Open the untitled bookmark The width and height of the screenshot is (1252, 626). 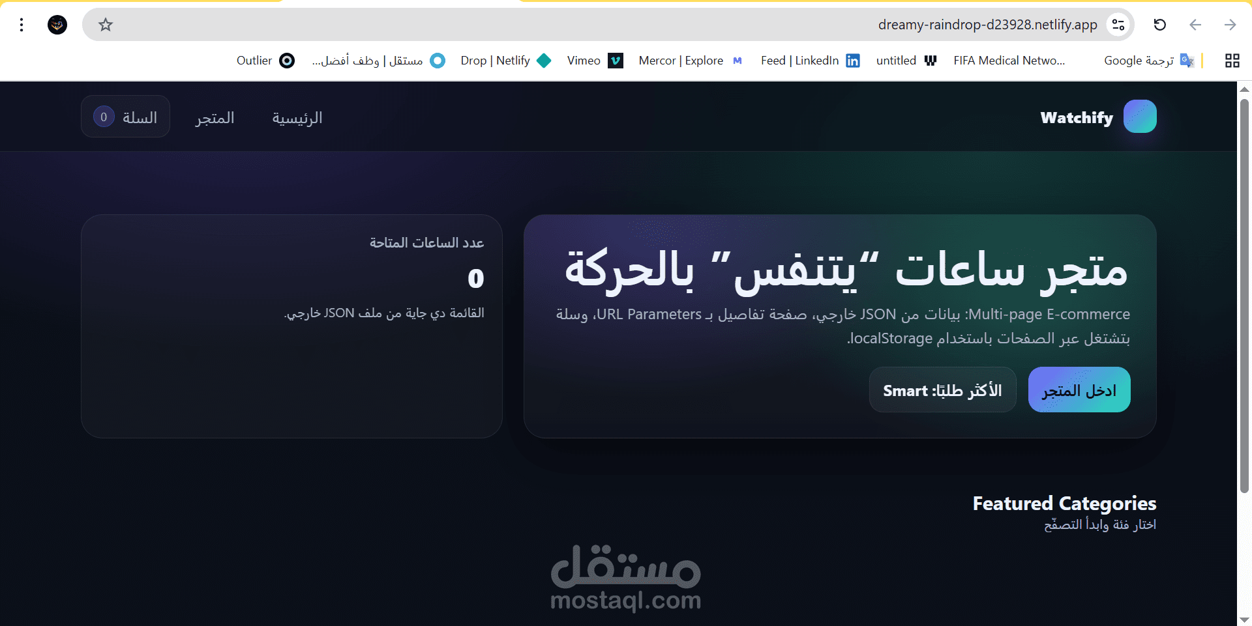[906, 61]
